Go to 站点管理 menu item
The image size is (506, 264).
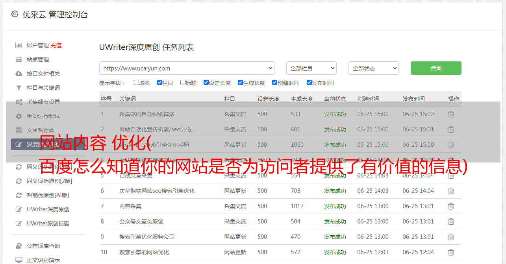point(38,59)
